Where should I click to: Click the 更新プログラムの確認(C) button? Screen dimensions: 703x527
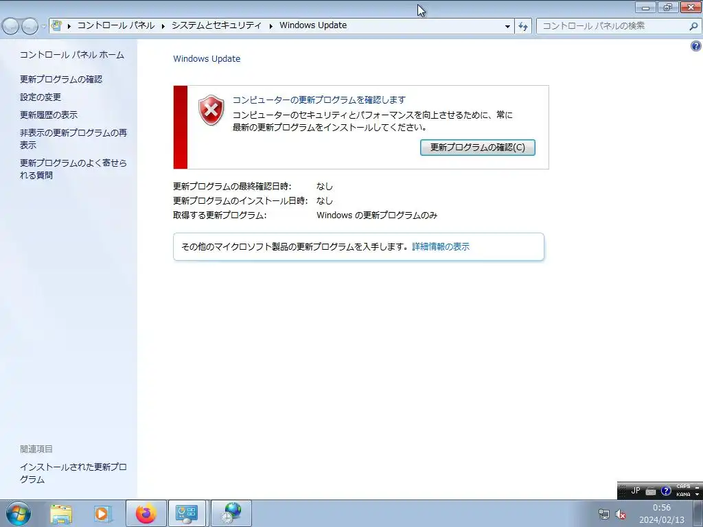[x=478, y=148]
